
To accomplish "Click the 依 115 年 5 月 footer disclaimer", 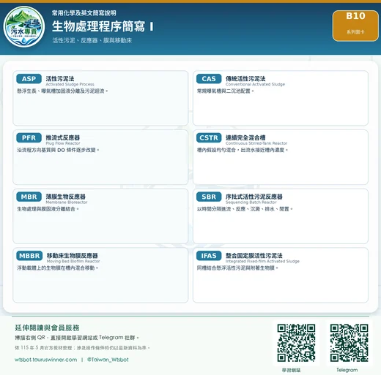I will (x=82, y=348).
